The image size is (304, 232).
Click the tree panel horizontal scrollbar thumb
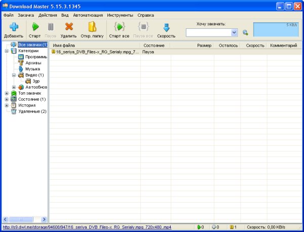21,219
